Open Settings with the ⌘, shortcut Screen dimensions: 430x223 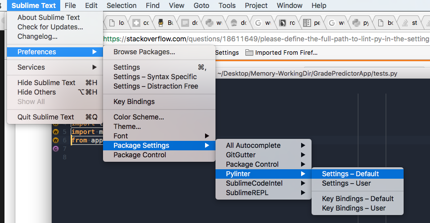click(159, 67)
